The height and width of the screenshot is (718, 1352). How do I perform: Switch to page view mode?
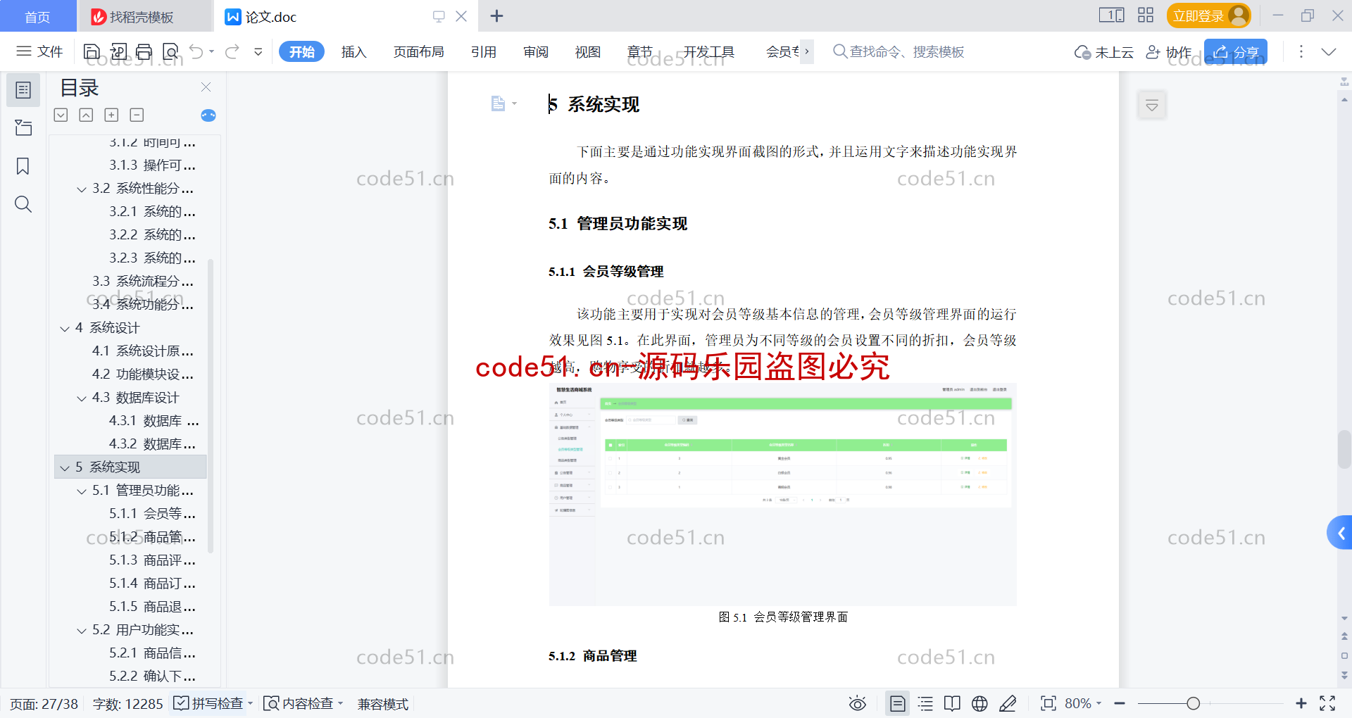point(897,703)
